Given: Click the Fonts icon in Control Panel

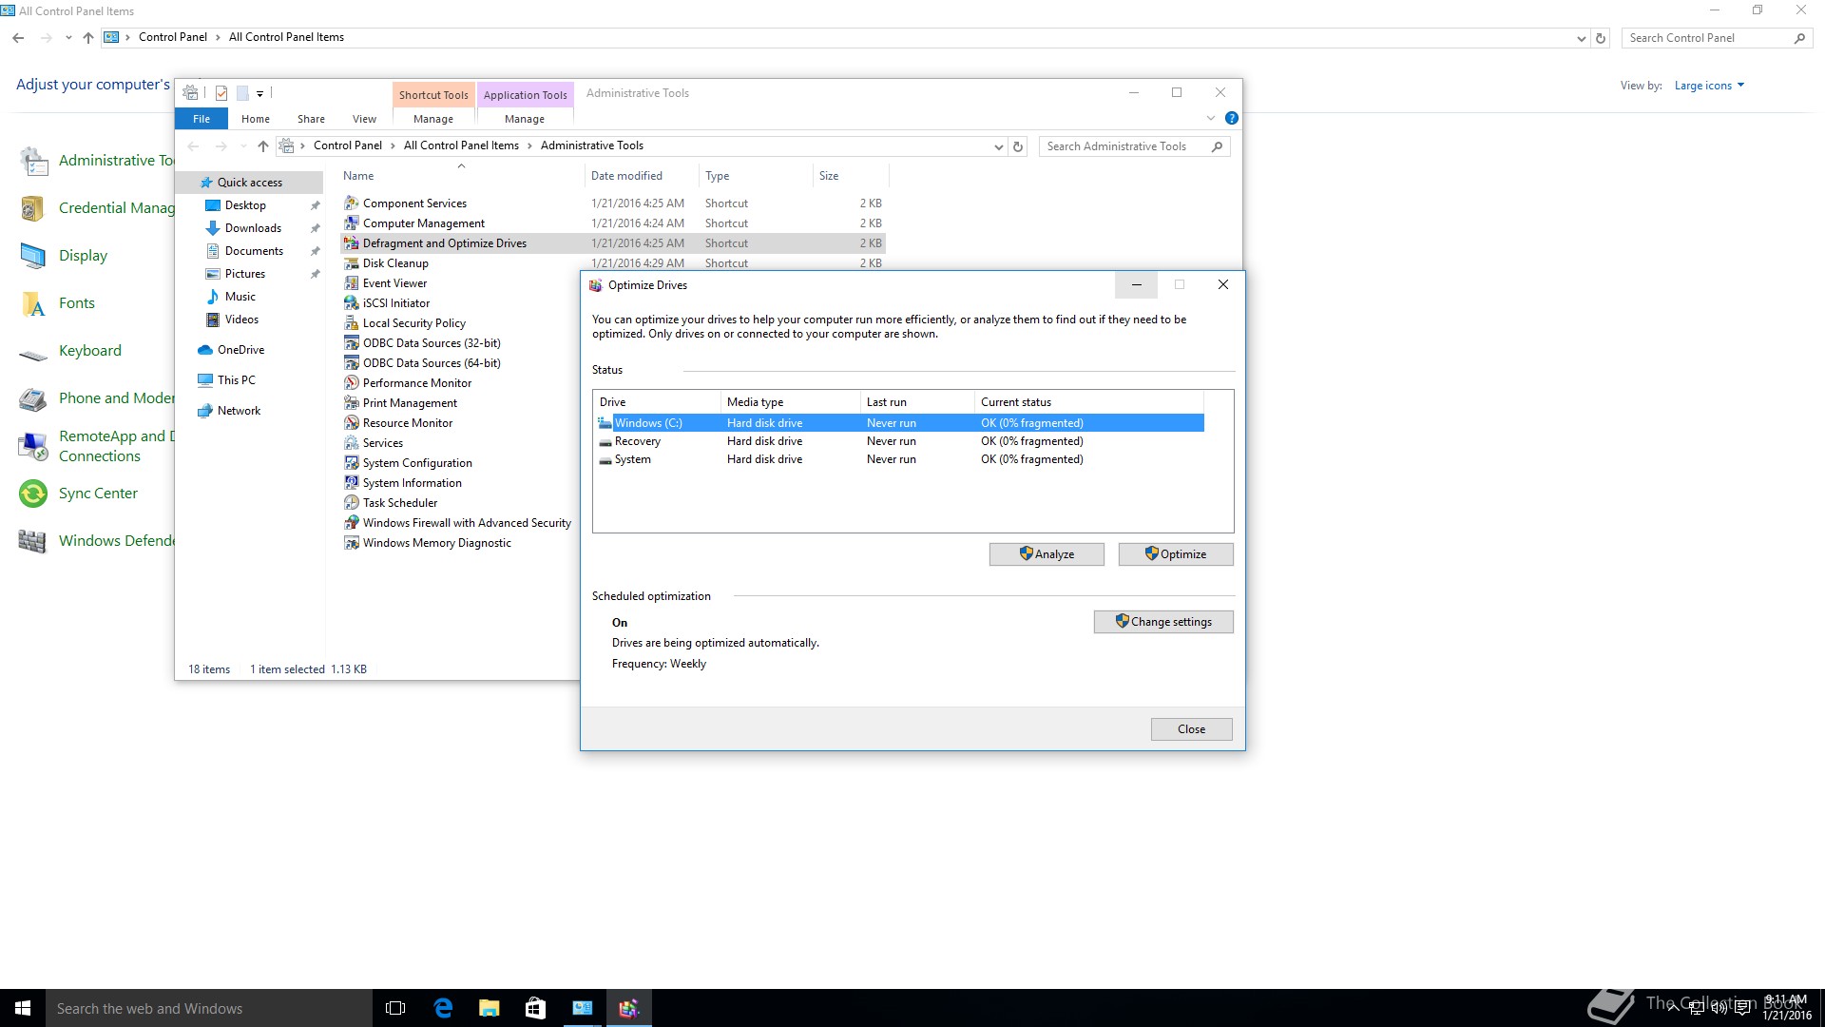Looking at the screenshot, I should coord(33,303).
